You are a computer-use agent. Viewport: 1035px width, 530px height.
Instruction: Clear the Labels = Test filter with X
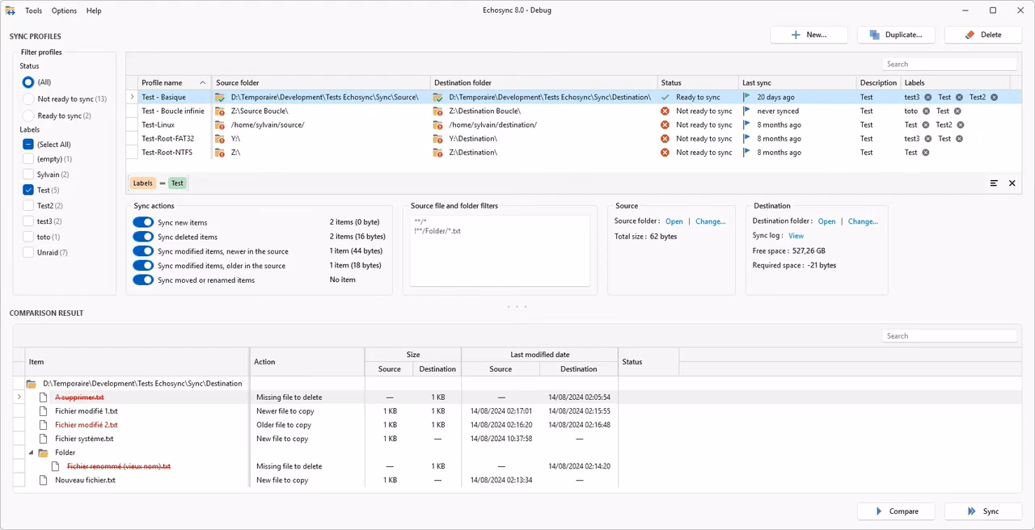[x=1012, y=183]
